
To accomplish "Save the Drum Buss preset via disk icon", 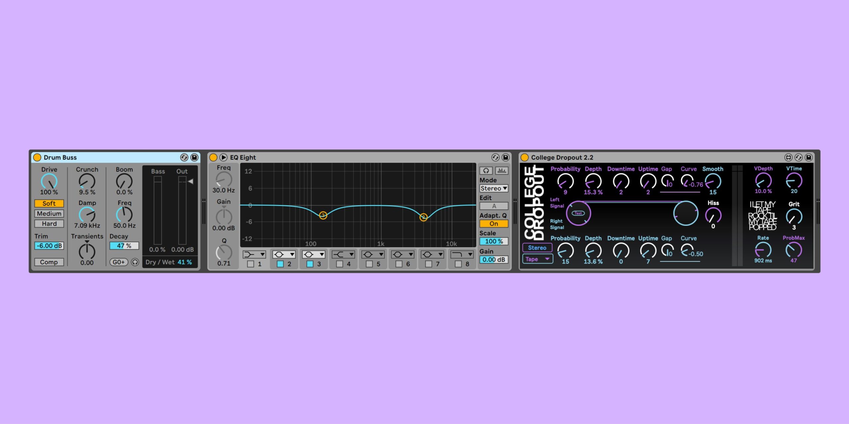I will 195,157.
